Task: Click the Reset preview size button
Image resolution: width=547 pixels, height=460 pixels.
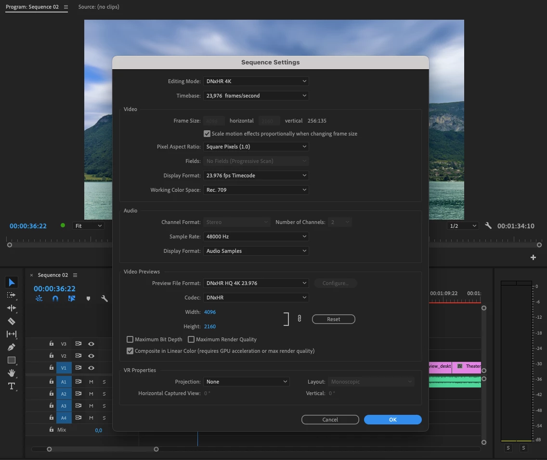Action: tap(334, 319)
